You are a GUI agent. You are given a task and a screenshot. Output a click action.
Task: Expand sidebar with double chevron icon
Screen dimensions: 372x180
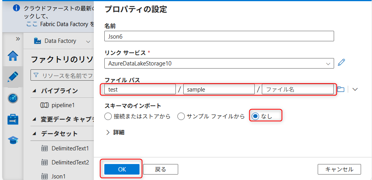point(18,39)
